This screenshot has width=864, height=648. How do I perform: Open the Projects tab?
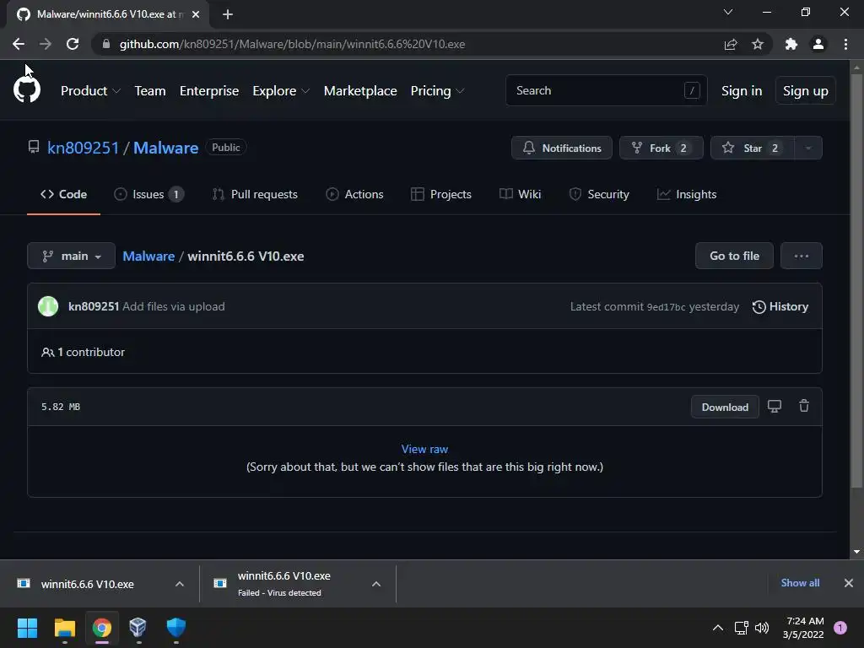pyautogui.click(x=441, y=195)
